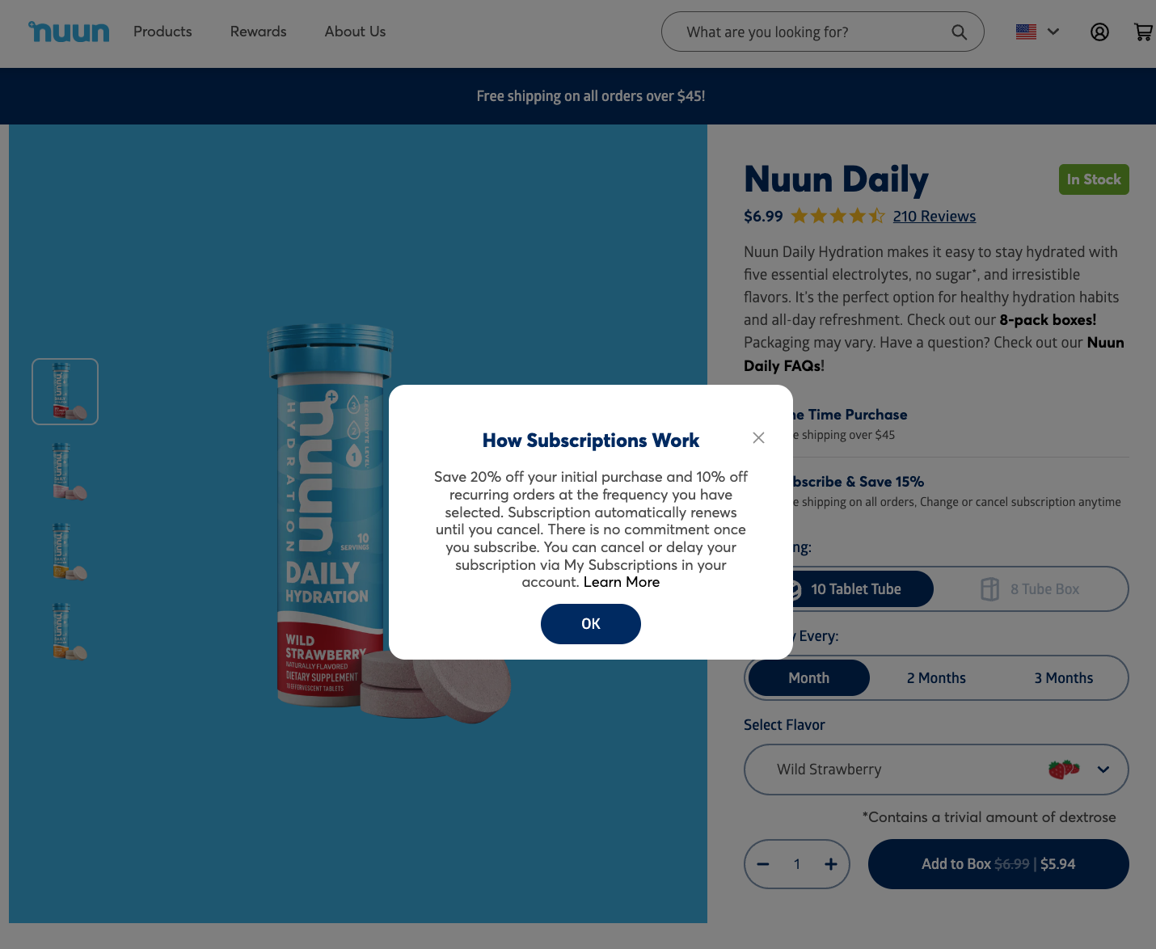
Task: Click the minus quantity button
Action: (x=763, y=864)
